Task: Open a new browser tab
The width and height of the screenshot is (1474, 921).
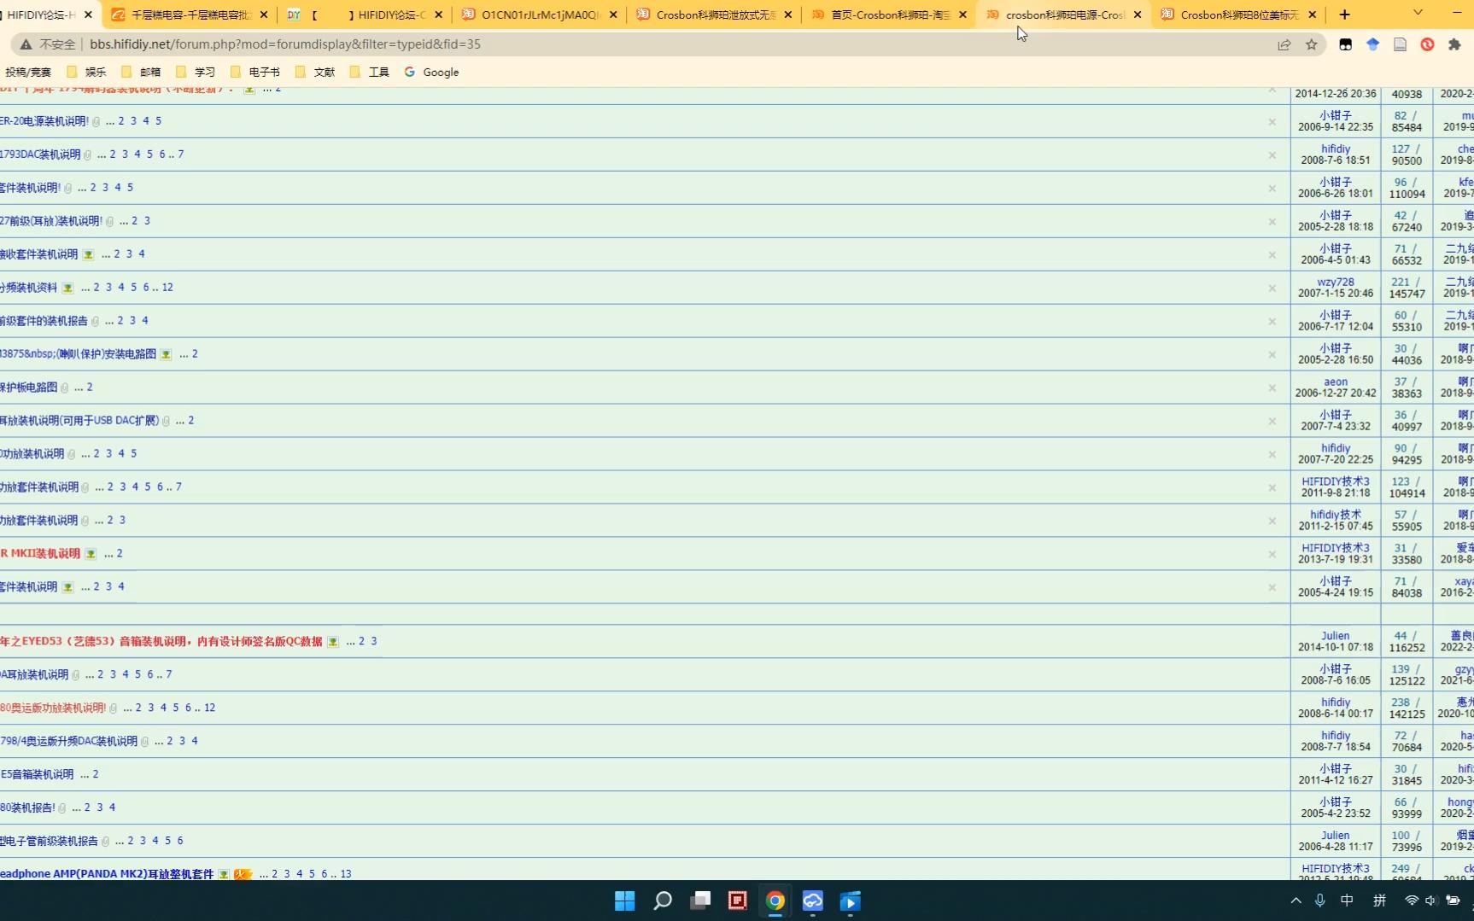Action: pyautogui.click(x=1345, y=14)
